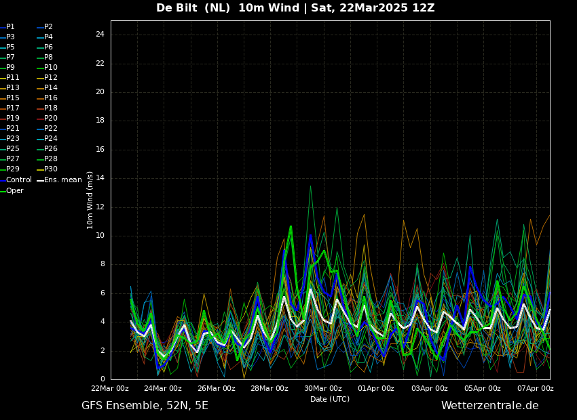Select the P2 legend label
The image size is (577, 420).
tap(45, 27)
